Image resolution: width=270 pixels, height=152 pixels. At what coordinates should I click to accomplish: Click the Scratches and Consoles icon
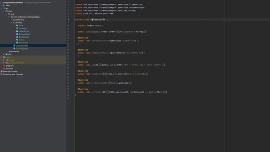pyautogui.click(x=1, y=74)
